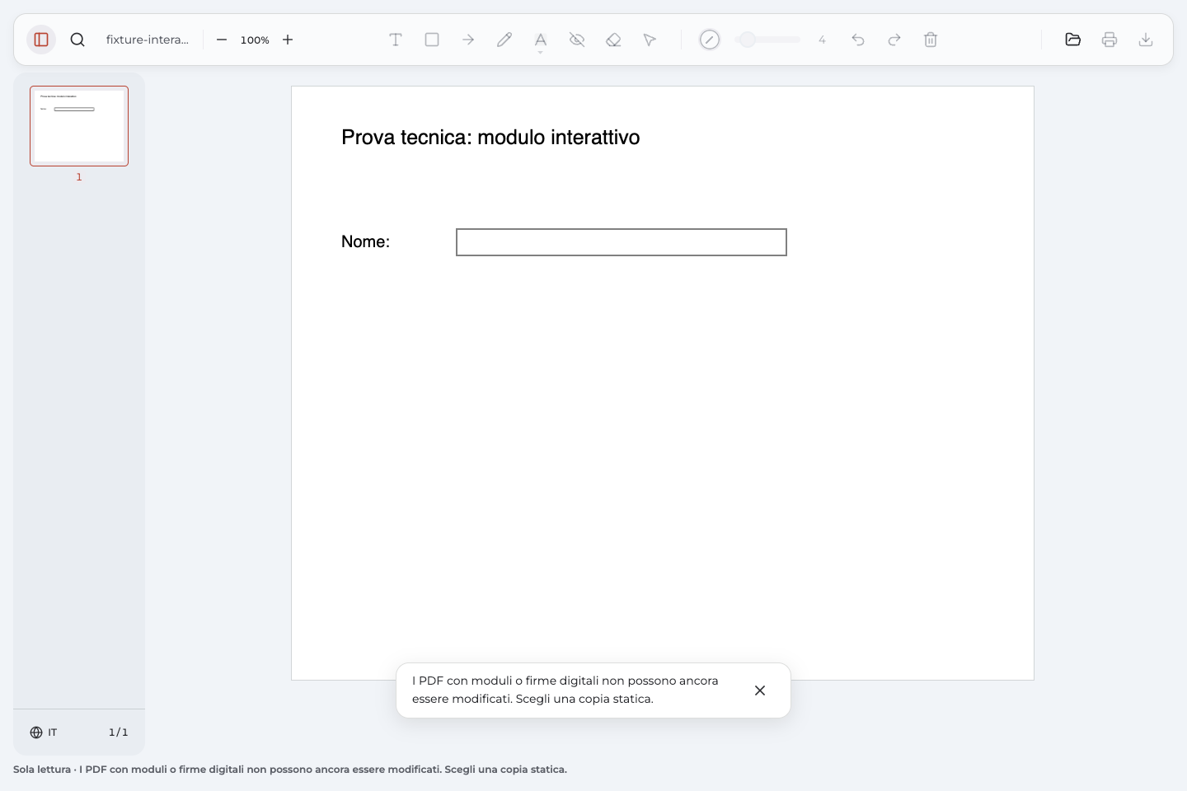Toggle the sidebar panel
Screen dimensions: 1187x791
41,40
